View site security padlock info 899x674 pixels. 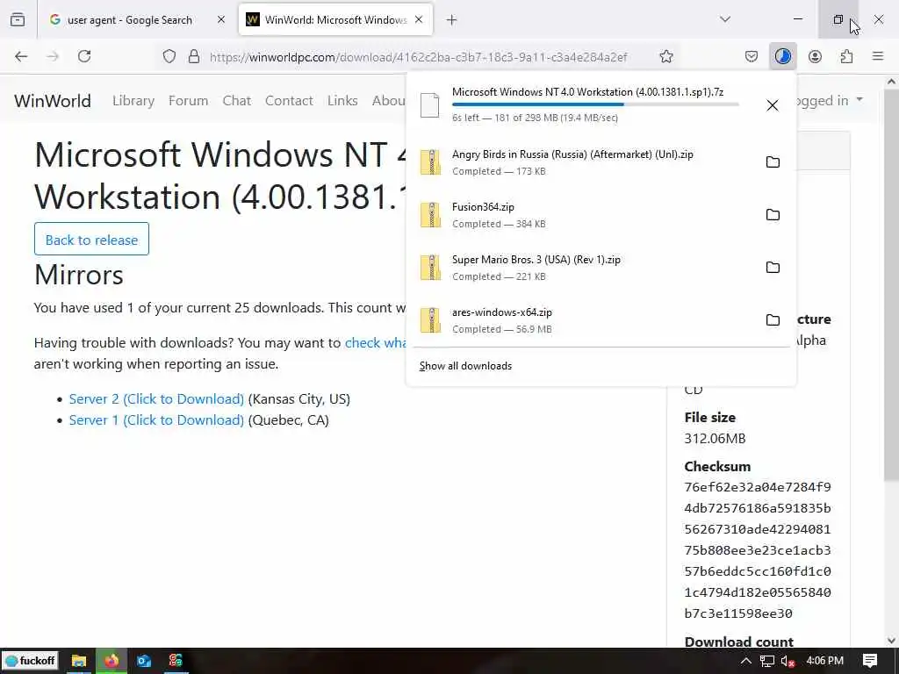click(194, 56)
